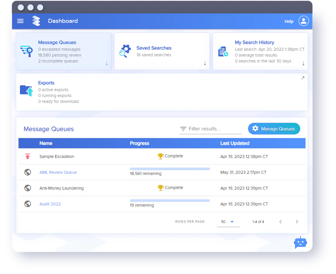Click '0 searches in the last 30 days'

[x=263, y=61]
